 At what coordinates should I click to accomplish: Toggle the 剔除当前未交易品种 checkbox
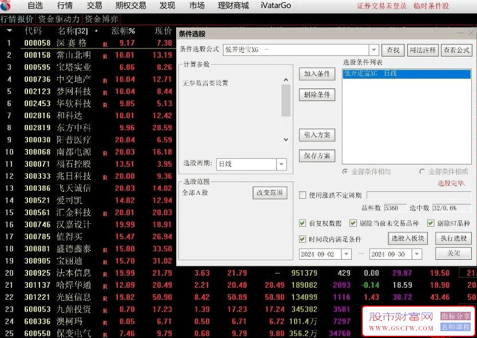coord(353,223)
